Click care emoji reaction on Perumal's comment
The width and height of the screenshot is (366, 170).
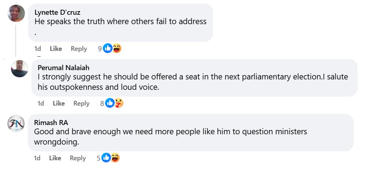tap(119, 103)
